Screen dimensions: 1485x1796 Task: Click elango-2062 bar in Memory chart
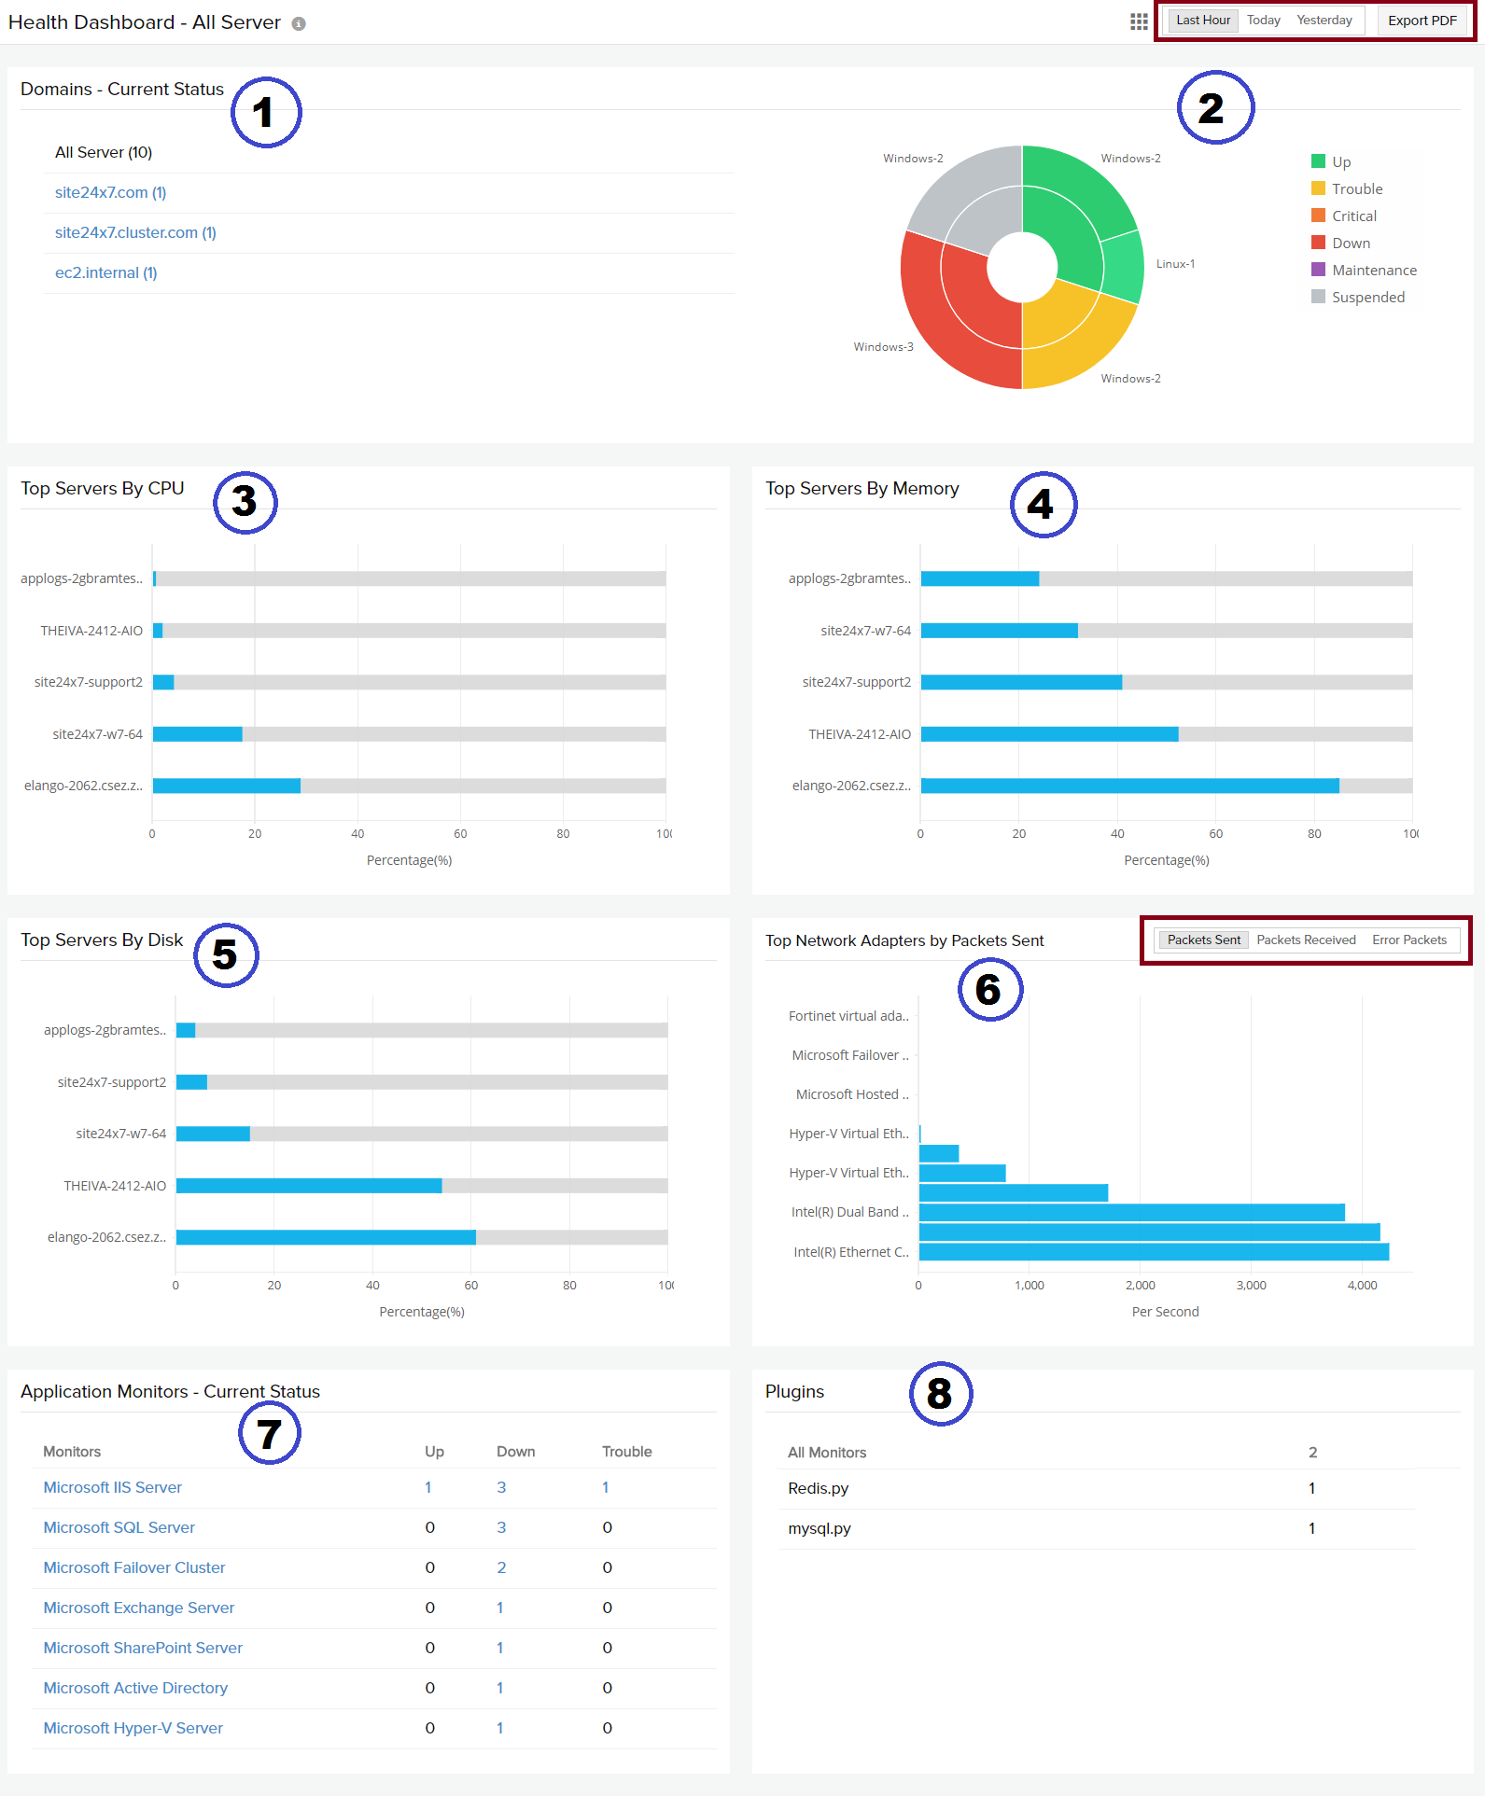coord(1129,787)
